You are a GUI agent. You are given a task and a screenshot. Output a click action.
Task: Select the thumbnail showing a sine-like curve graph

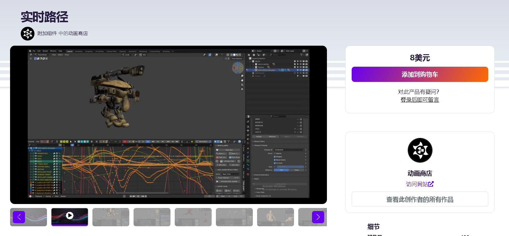[x=234, y=217]
